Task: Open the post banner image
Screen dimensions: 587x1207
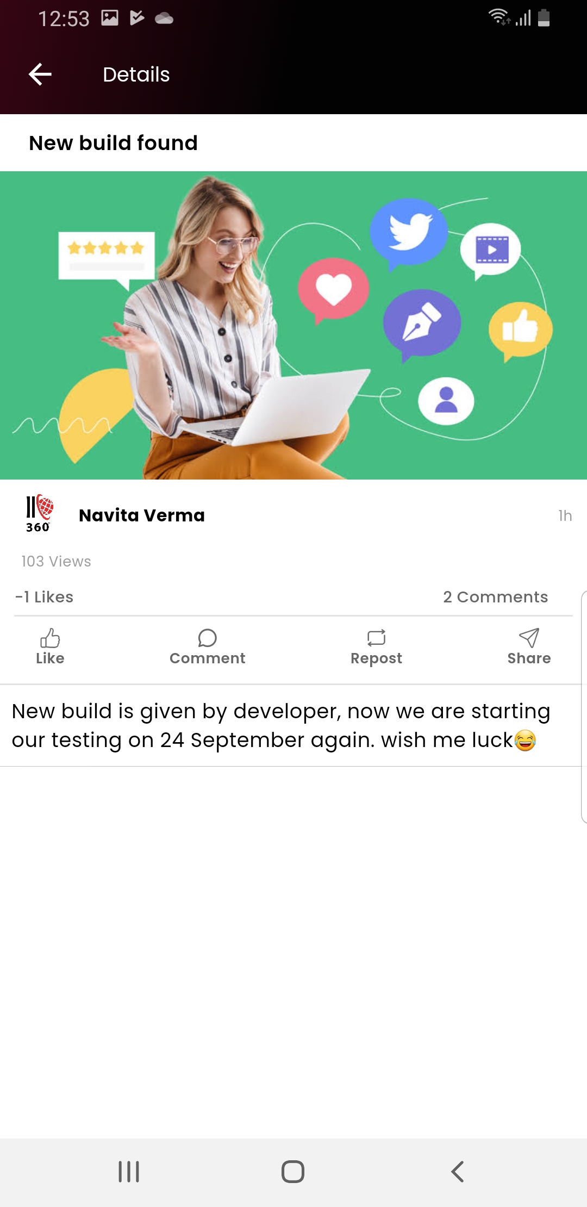Action: (293, 325)
